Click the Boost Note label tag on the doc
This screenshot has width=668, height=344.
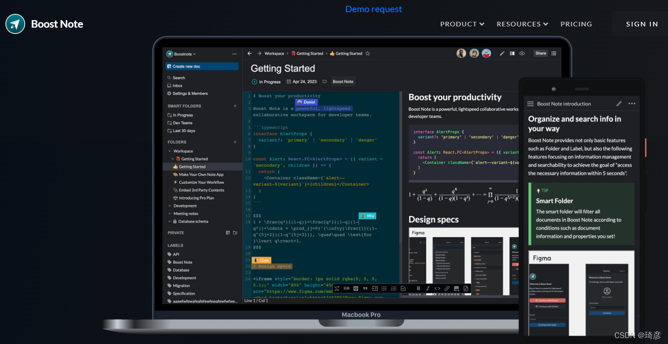(343, 82)
